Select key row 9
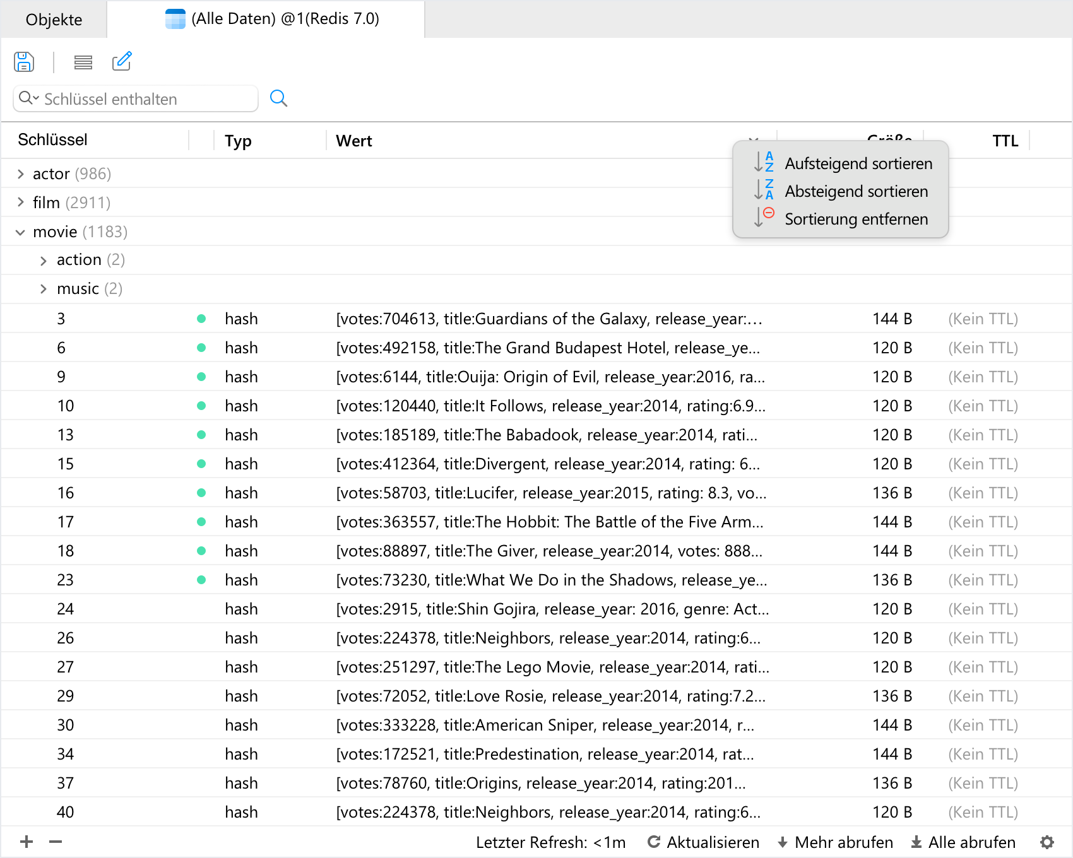1073x858 pixels. tap(536, 377)
